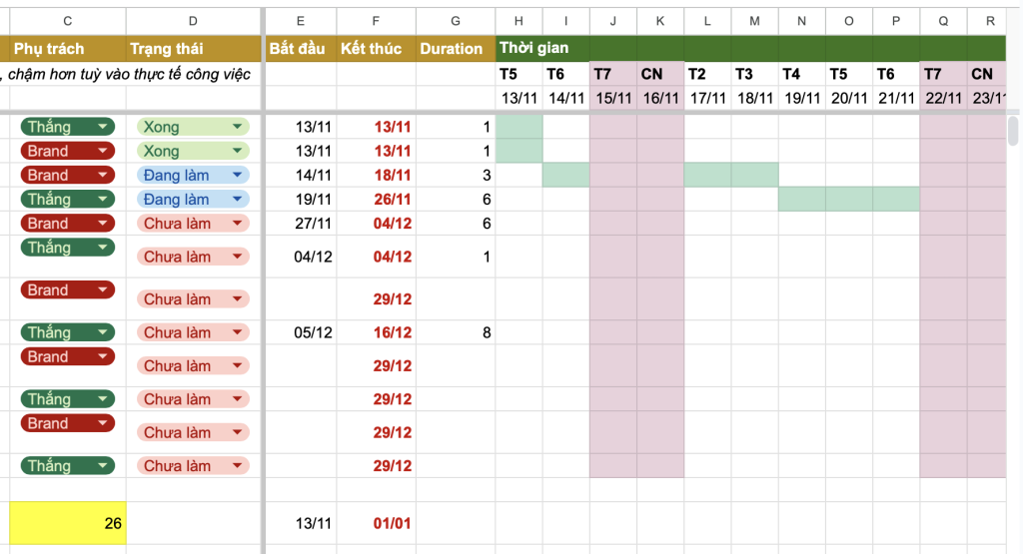
Task: Click the 19/11 date cell in timeline
Action: coord(800,98)
